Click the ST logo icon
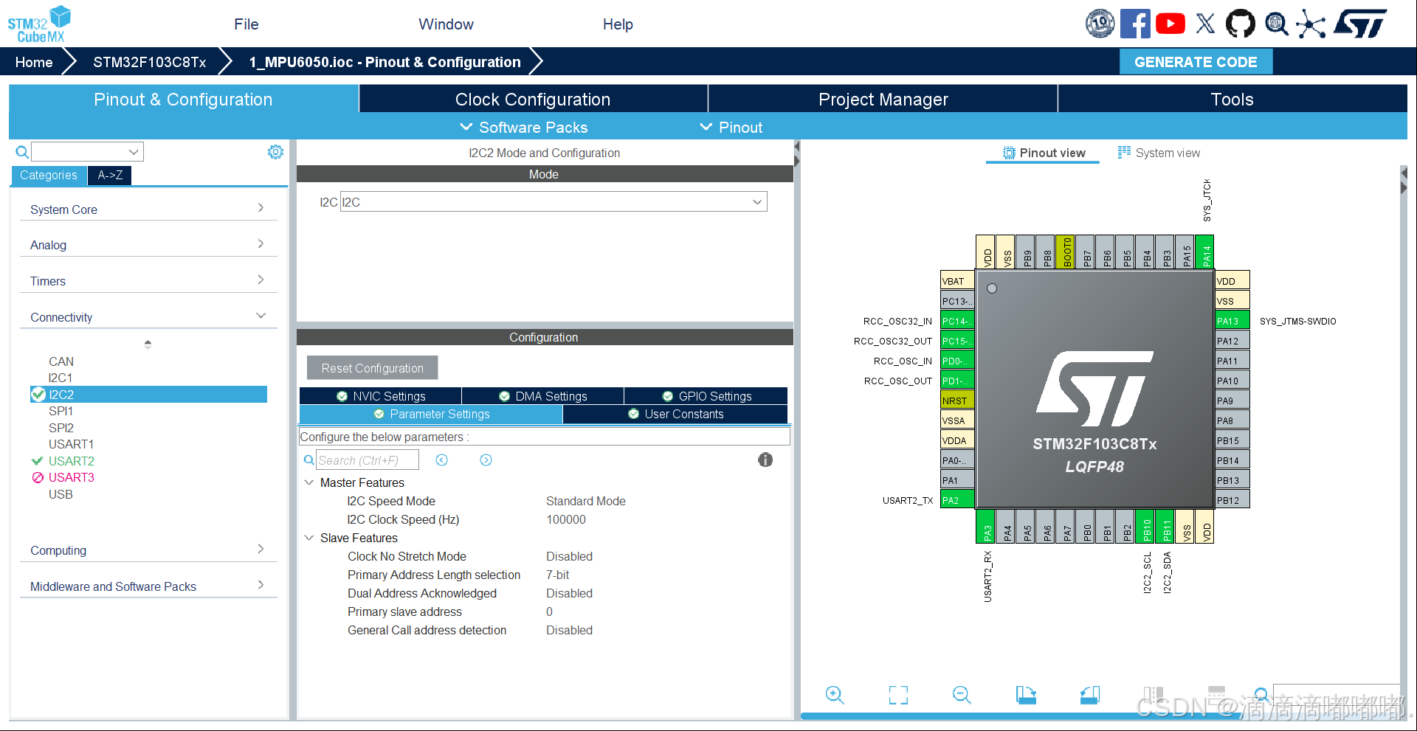This screenshot has height=731, width=1417. (1360, 24)
